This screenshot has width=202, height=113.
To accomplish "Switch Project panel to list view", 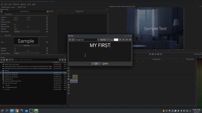I will click(x=65, y=60).
